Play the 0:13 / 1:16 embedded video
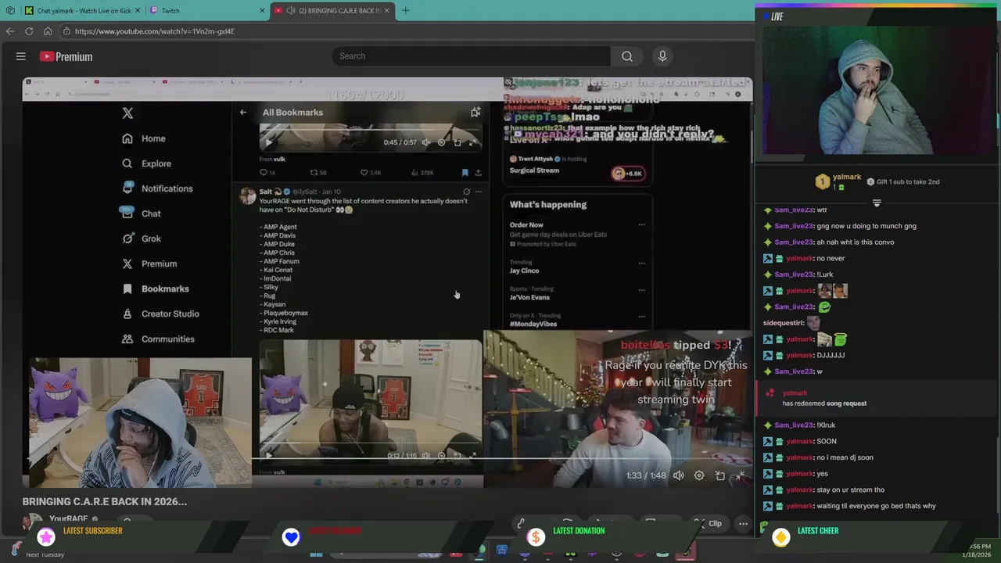 click(268, 455)
